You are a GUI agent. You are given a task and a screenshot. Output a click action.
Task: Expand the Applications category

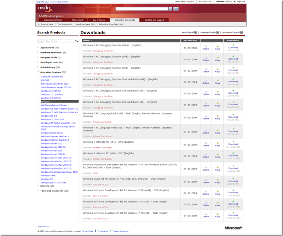coord(38,47)
